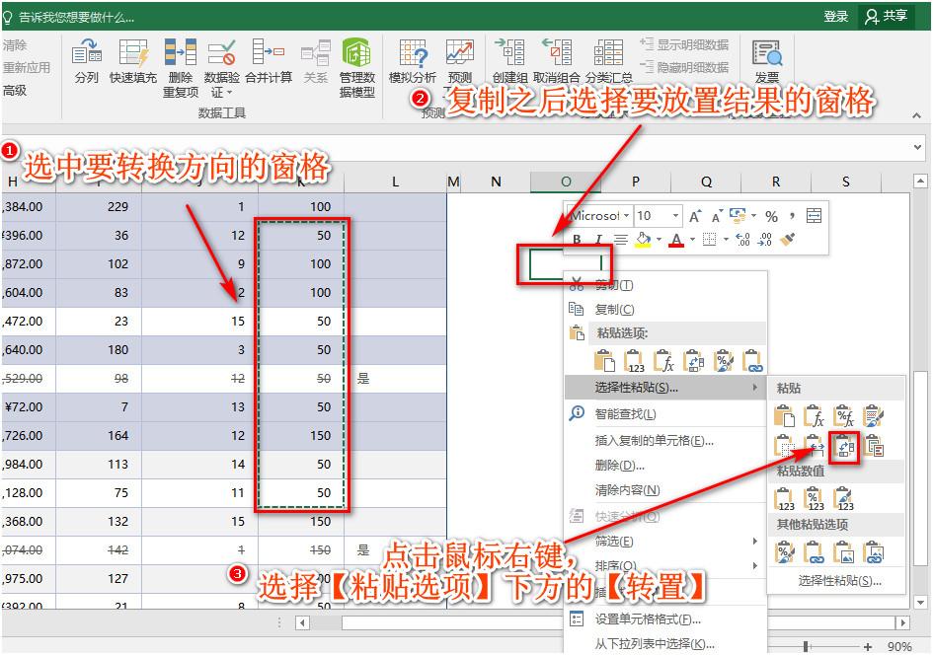The width and height of the screenshot is (934, 655).
Task: Choose Keep source column widths in submenu
Action: pyautogui.click(x=814, y=447)
